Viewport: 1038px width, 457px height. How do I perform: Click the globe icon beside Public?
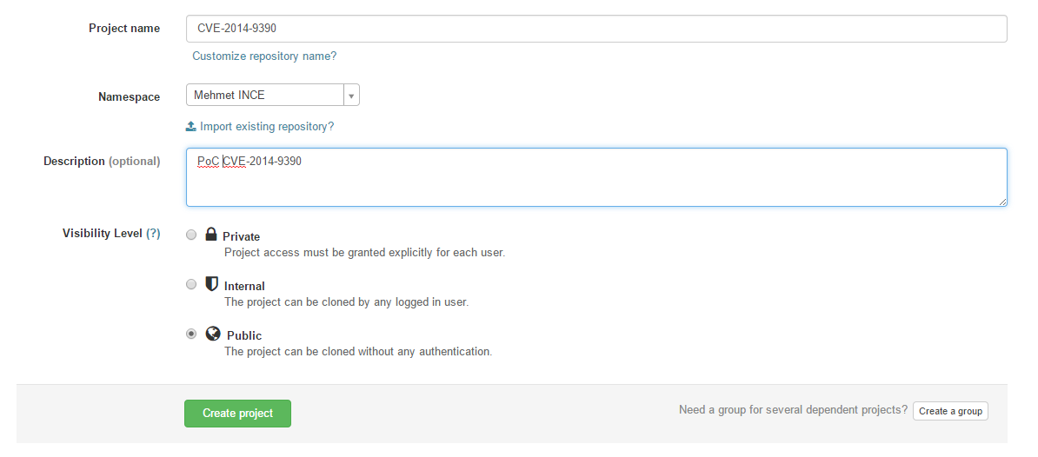coord(212,334)
